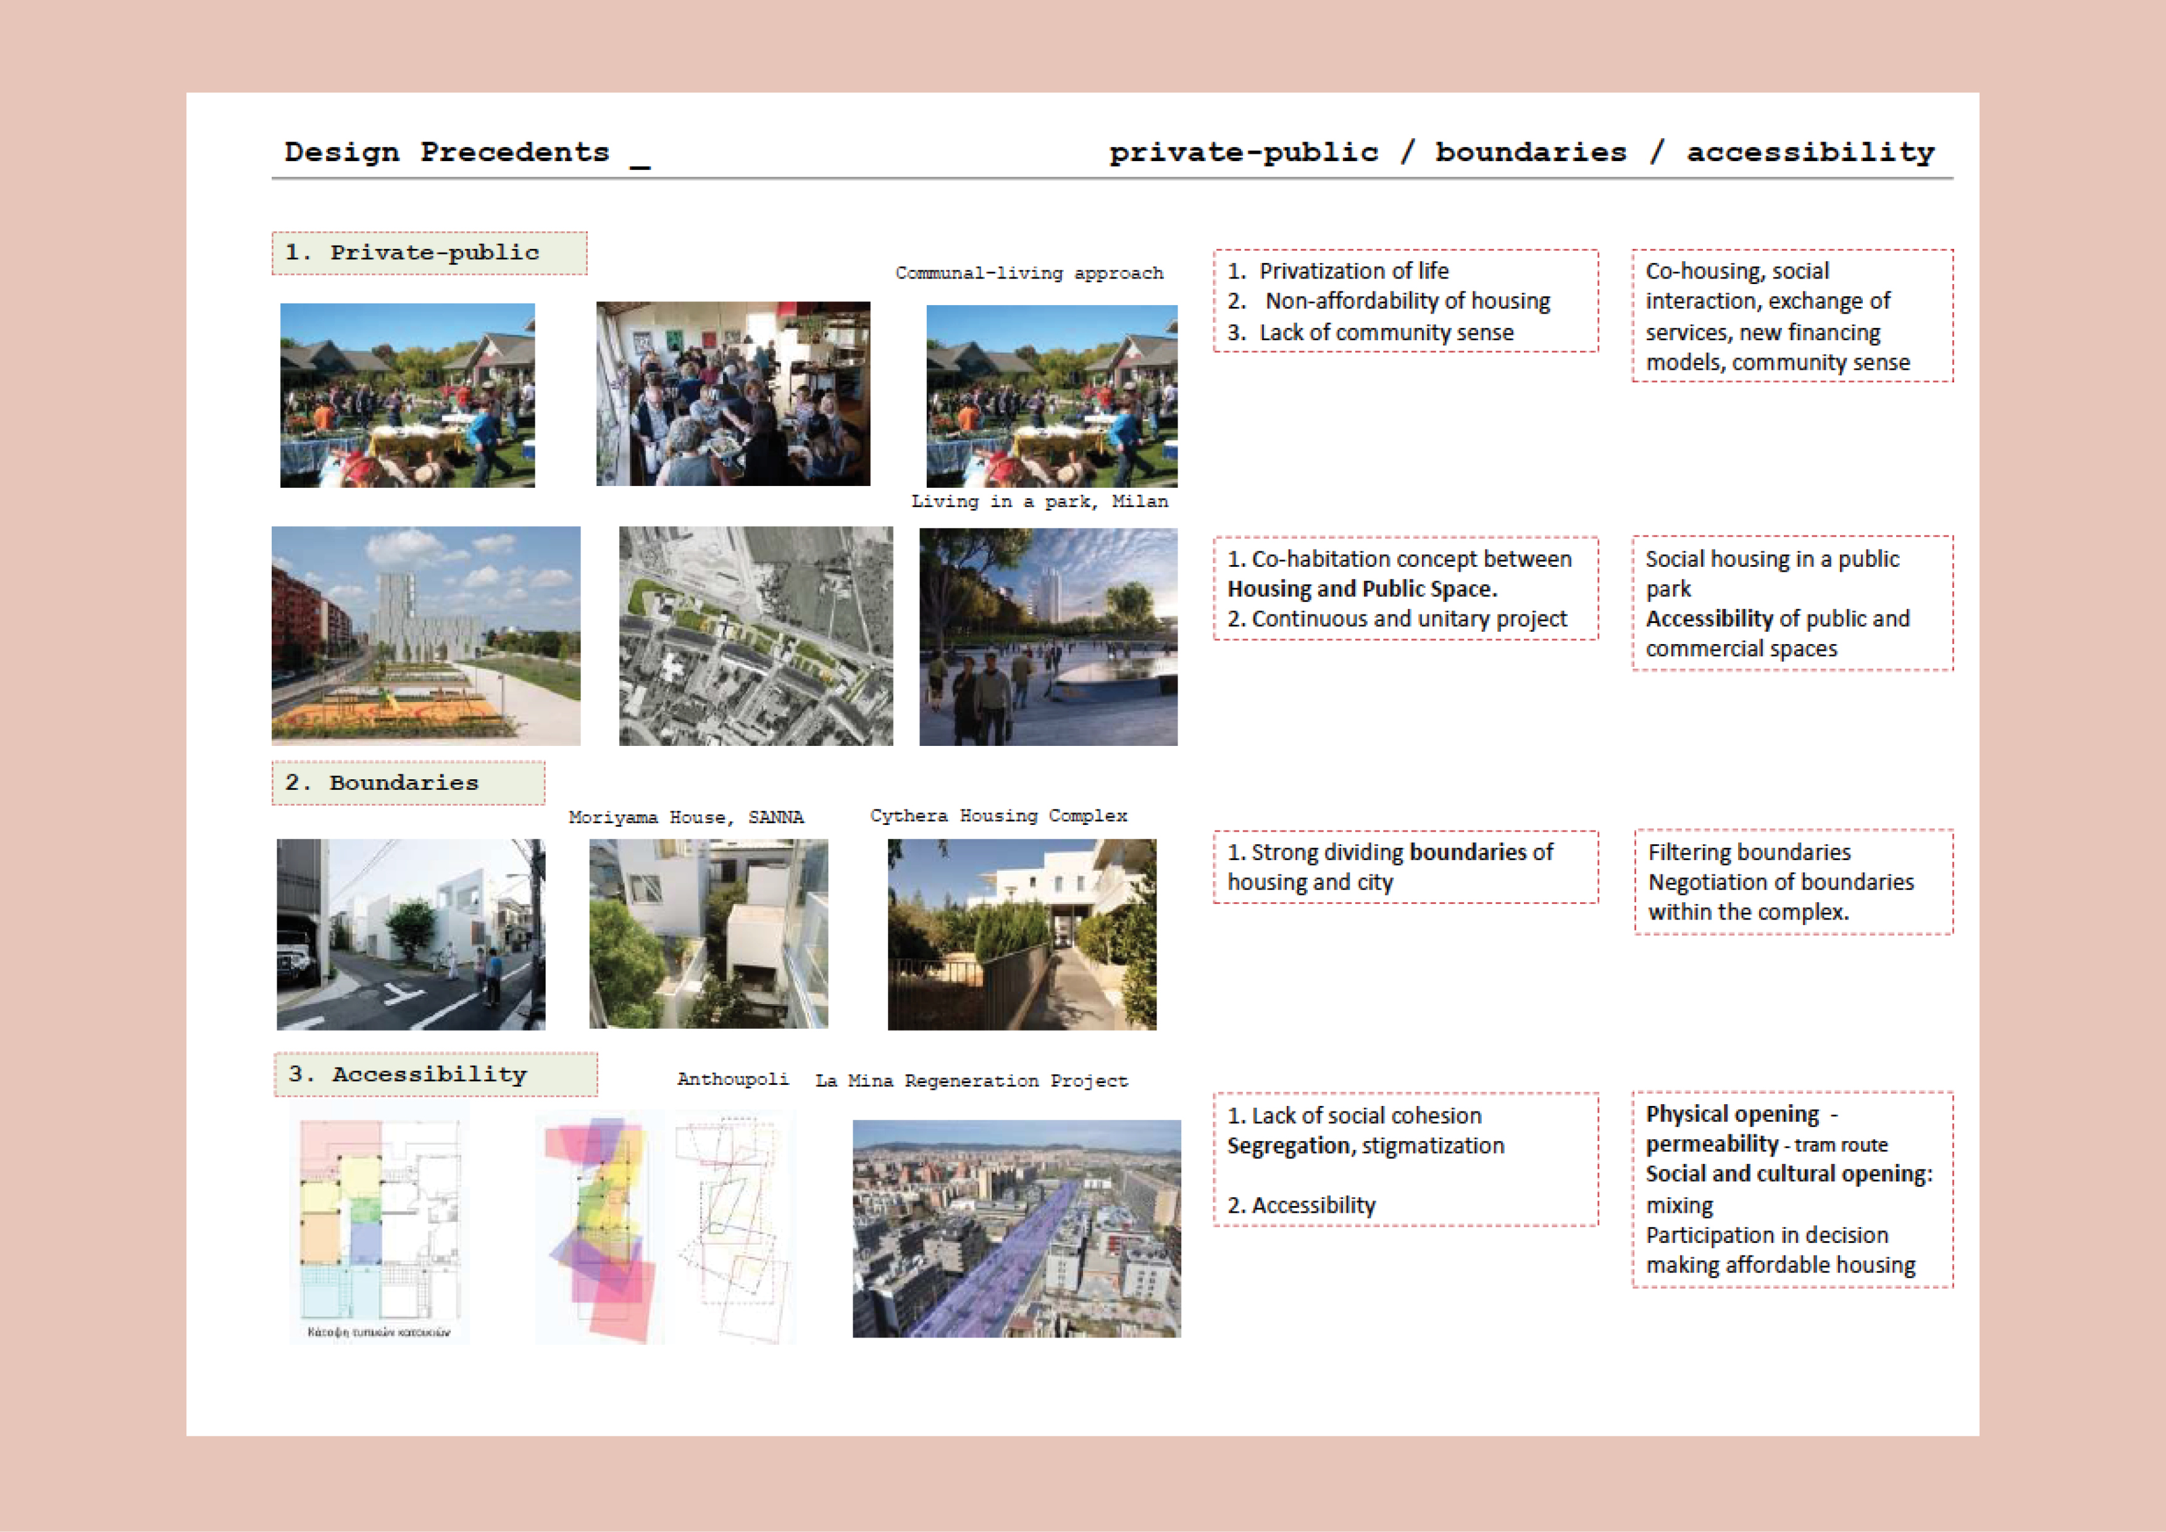
Task: Open the indoor communal dining photo
Action: (x=733, y=393)
